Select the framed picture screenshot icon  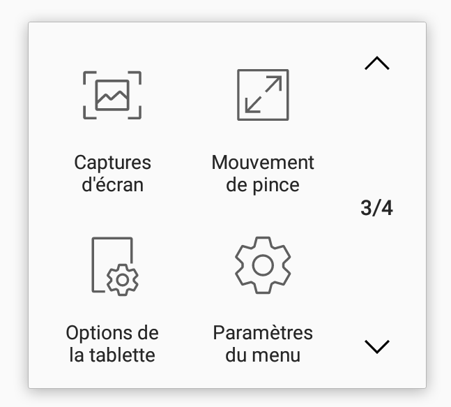pyautogui.click(x=112, y=95)
